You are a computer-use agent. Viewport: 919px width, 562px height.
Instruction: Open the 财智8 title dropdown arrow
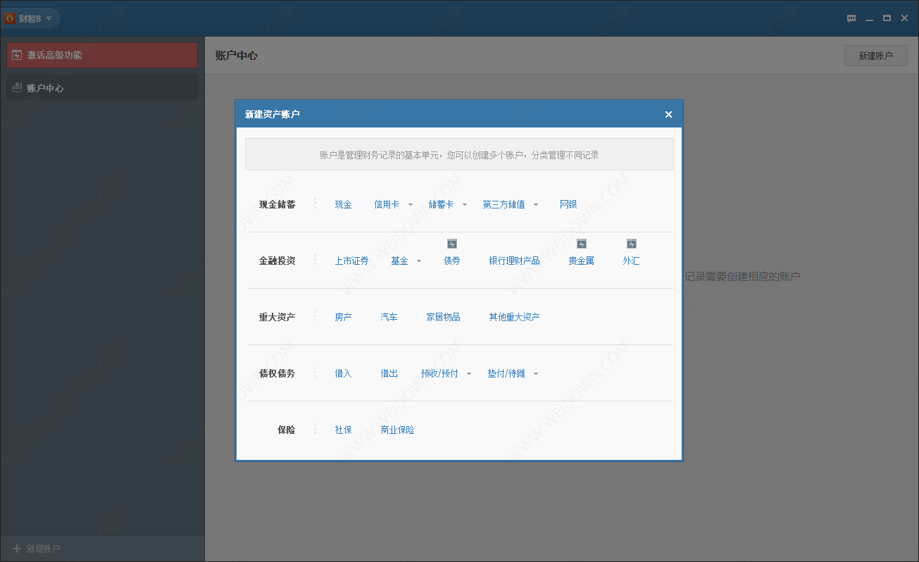[49, 18]
